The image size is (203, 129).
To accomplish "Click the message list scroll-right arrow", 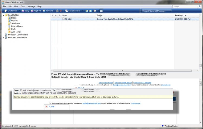I will point(198,71).
